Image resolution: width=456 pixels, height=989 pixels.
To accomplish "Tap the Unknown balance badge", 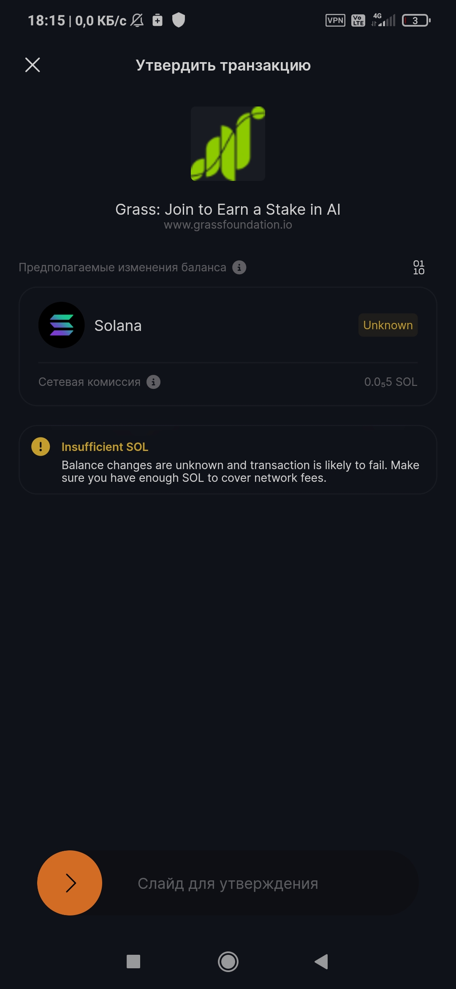I will click(388, 325).
